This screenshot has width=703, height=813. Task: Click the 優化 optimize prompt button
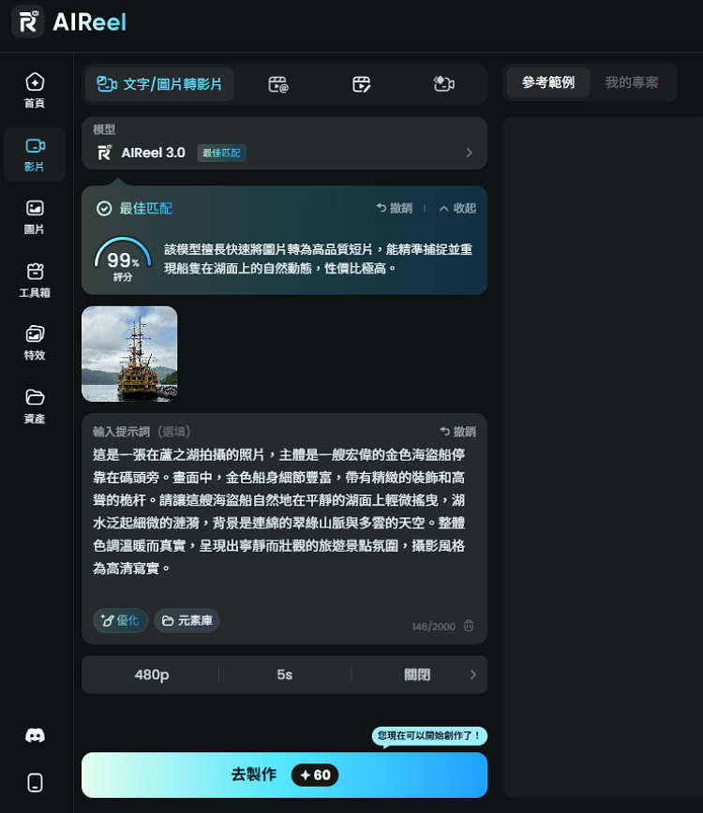[120, 621]
